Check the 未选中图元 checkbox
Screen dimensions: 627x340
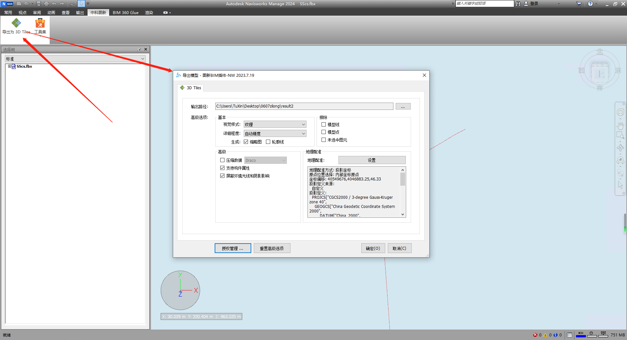tap(323, 140)
